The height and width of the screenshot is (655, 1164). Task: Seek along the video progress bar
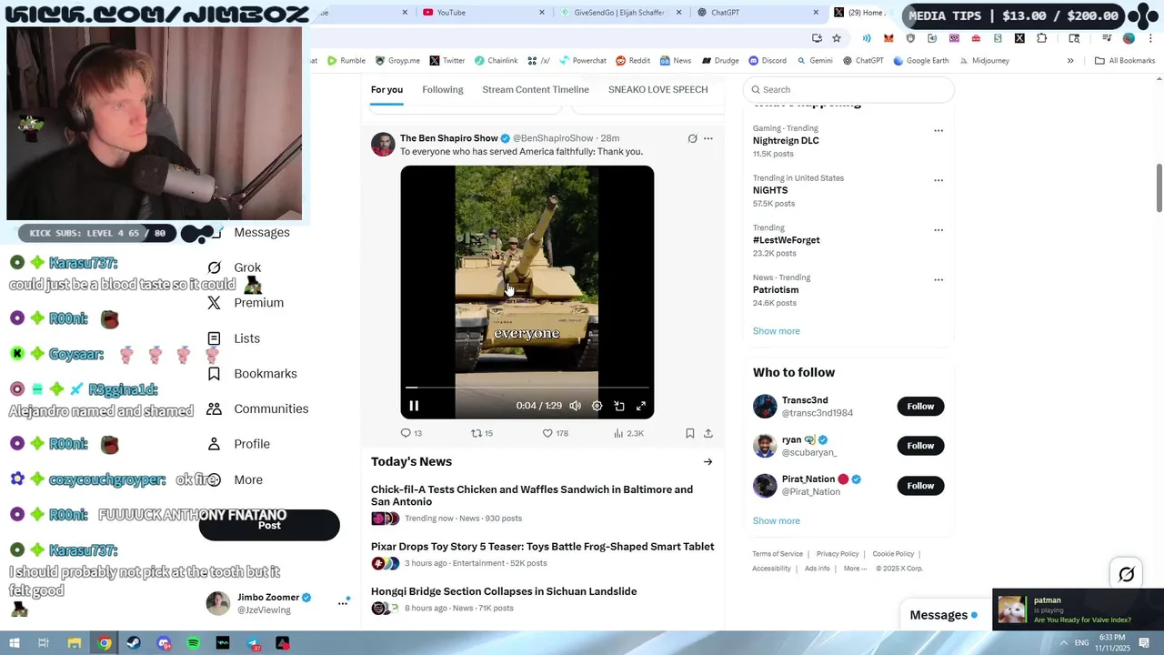tap(527, 388)
